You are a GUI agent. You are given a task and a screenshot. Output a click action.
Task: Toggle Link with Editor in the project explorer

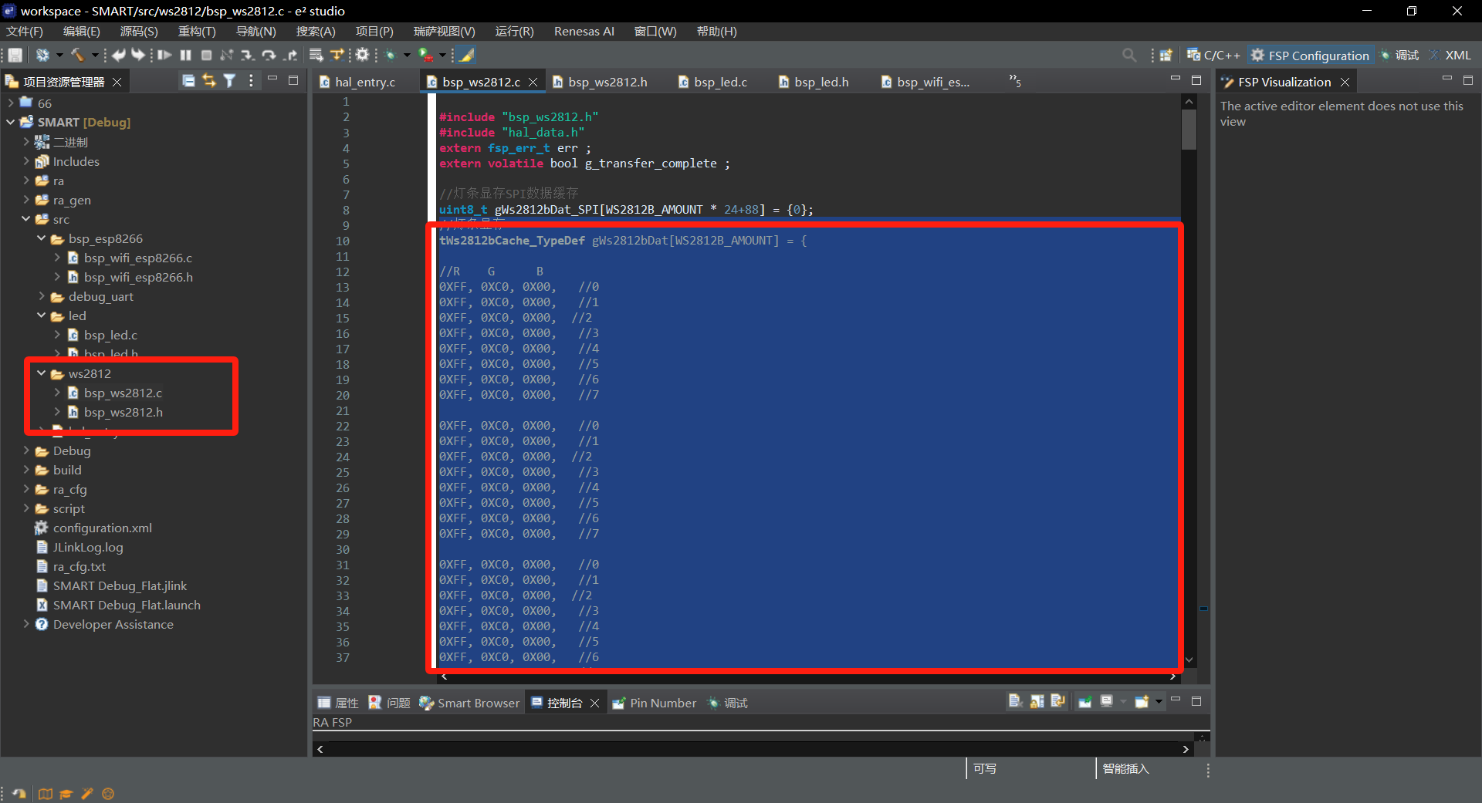209,80
